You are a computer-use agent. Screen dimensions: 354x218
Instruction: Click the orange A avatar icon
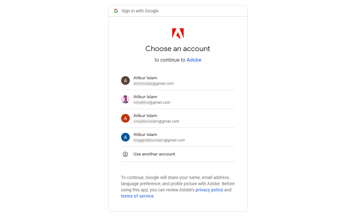coord(125,118)
